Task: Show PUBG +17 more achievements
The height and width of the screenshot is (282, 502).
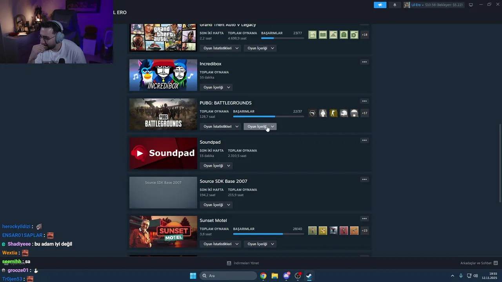Action: click(x=365, y=113)
